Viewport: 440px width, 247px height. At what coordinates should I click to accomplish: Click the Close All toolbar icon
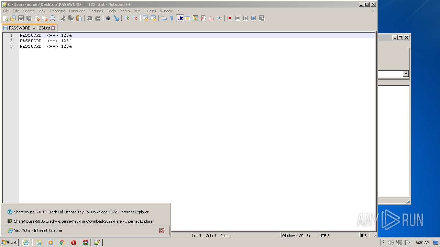pyautogui.click(x=45, y=18)
